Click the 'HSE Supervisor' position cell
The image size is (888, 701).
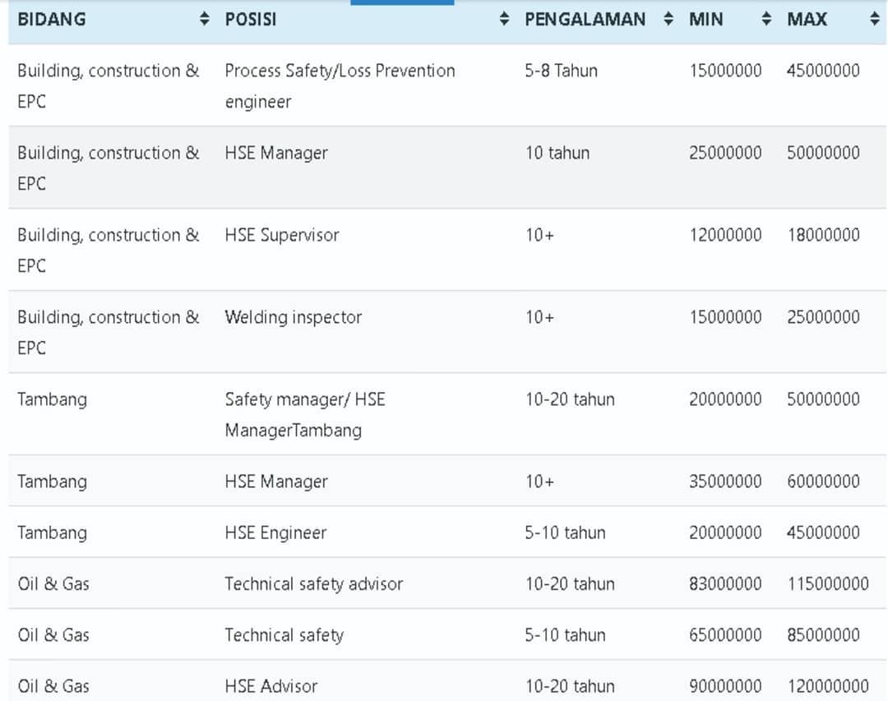(282, 235)
